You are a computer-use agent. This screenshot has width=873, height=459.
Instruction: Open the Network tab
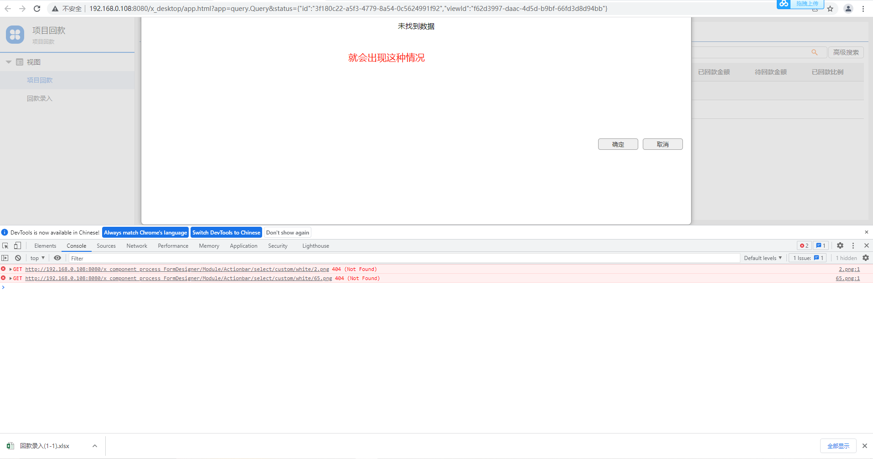[x=137, y=246]
